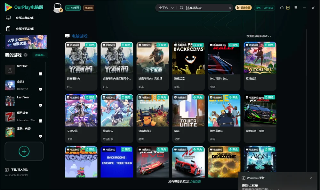This screenshot has width=320, height=190.
Task: Open the 逃离塔科夫:竞技场 game card
Action: click(153, 66)
